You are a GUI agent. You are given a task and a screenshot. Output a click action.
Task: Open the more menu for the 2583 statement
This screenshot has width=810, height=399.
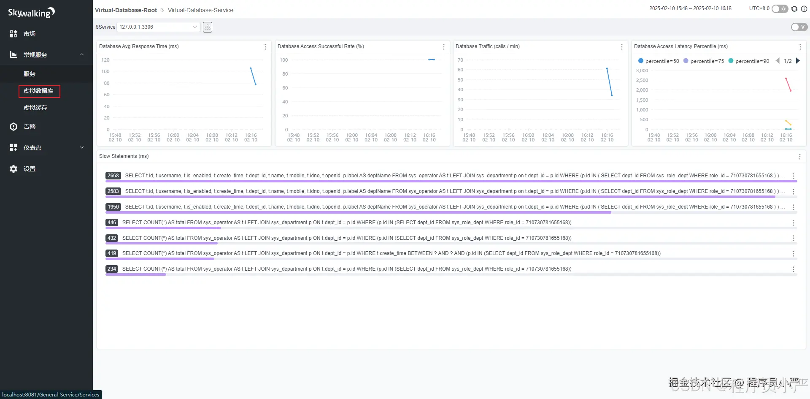coord(794,192)
